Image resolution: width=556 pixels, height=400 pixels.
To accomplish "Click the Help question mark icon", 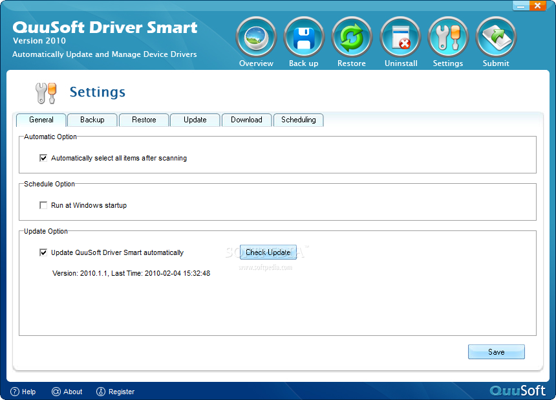I will click(14, 392).
